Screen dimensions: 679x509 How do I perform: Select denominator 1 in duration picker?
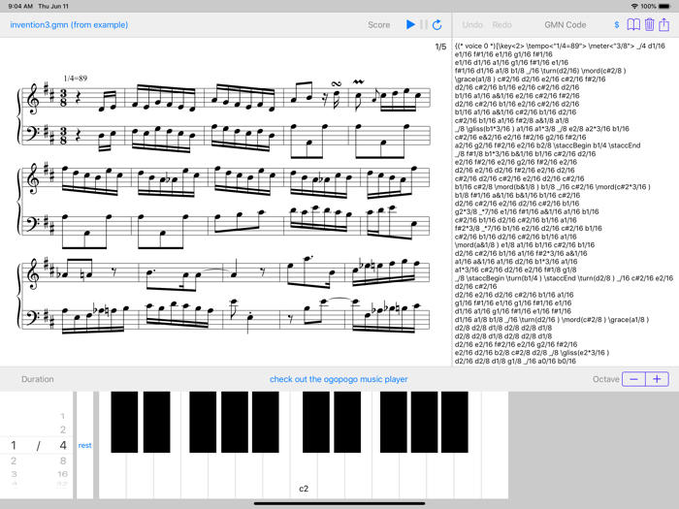pos(63,416)
